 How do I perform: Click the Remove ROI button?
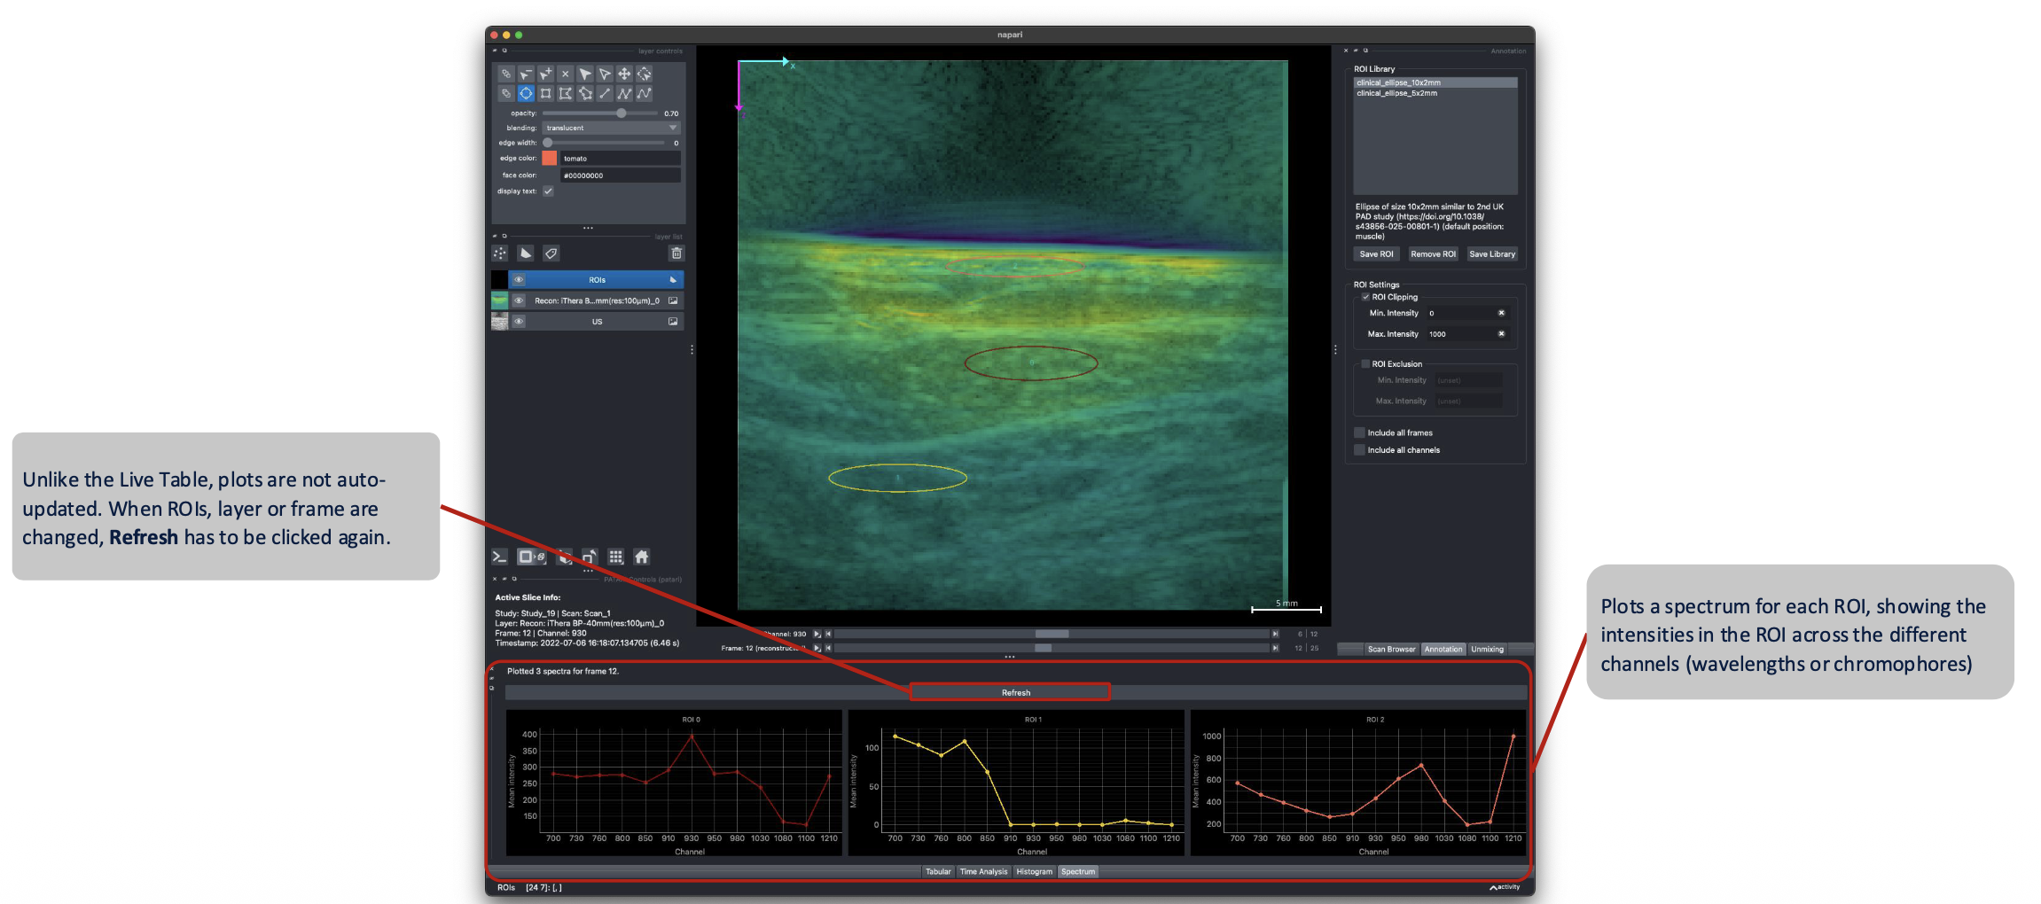pos(1433,254)
